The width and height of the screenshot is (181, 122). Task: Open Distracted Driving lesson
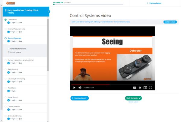[15, 116]
